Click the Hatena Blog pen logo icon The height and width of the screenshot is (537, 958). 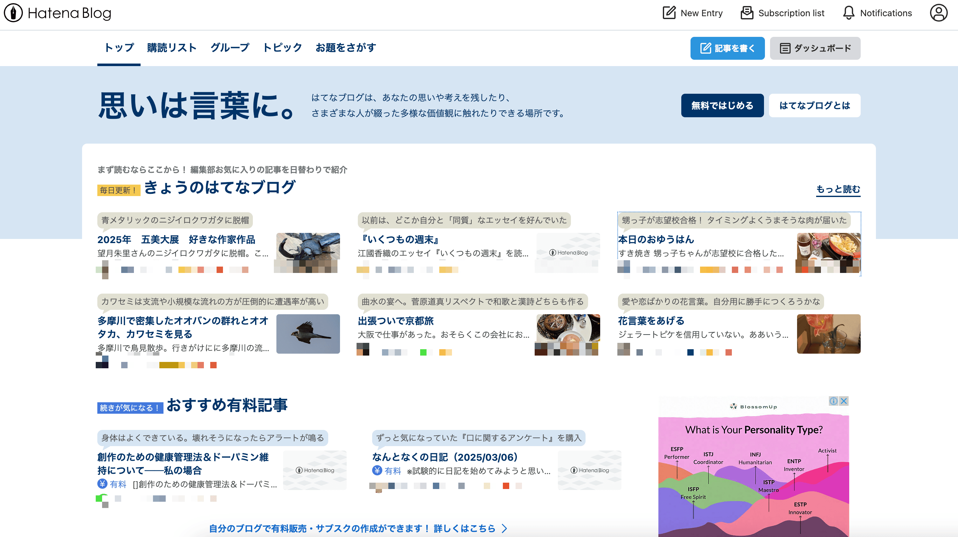tap(13, 13)
